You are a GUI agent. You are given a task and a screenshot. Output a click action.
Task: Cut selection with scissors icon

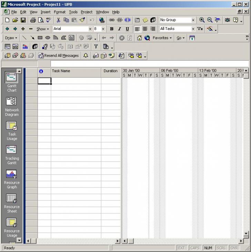pos(58,20)
